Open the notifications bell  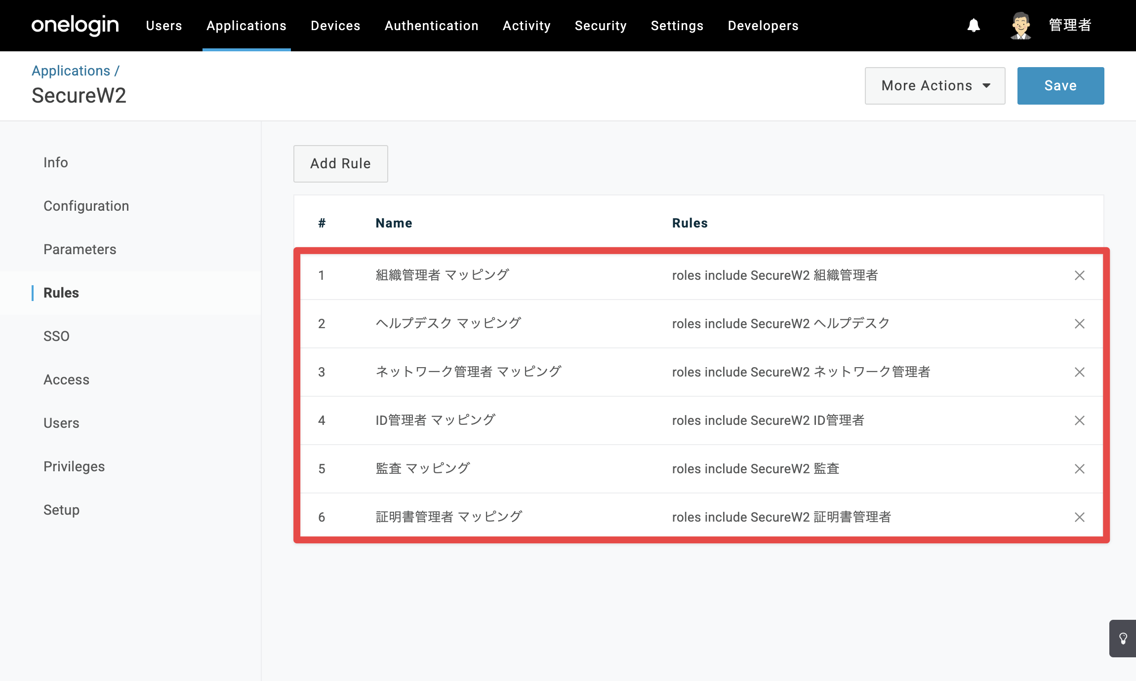pos(974,25)
